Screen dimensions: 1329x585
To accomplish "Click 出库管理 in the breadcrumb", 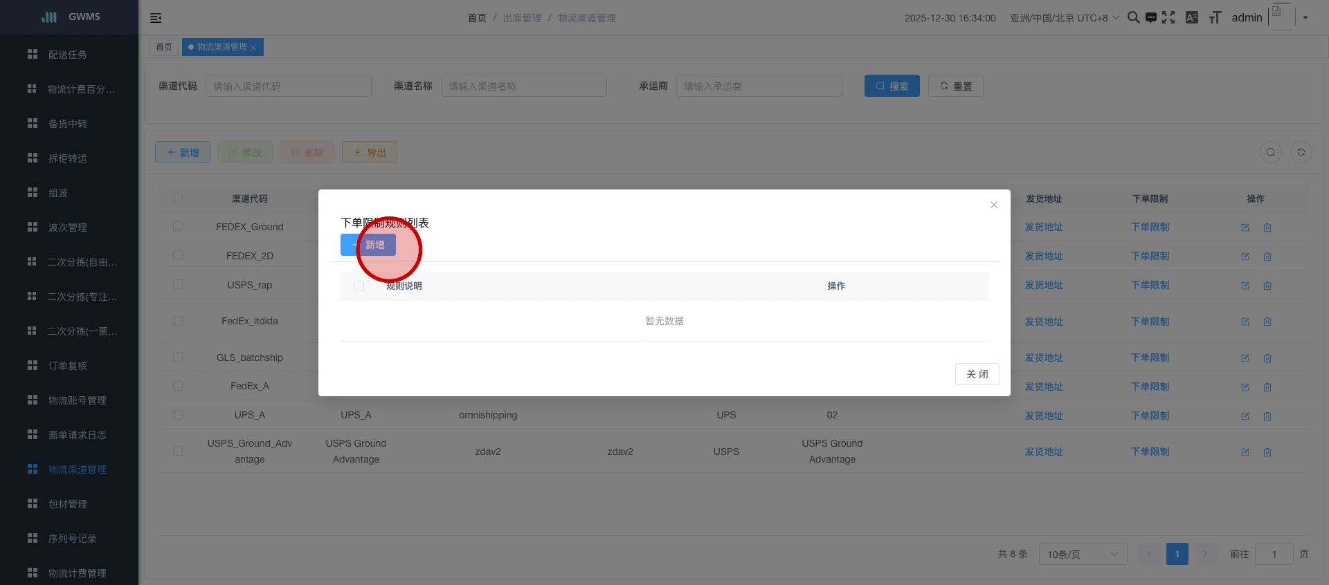I will coord(522,18).
